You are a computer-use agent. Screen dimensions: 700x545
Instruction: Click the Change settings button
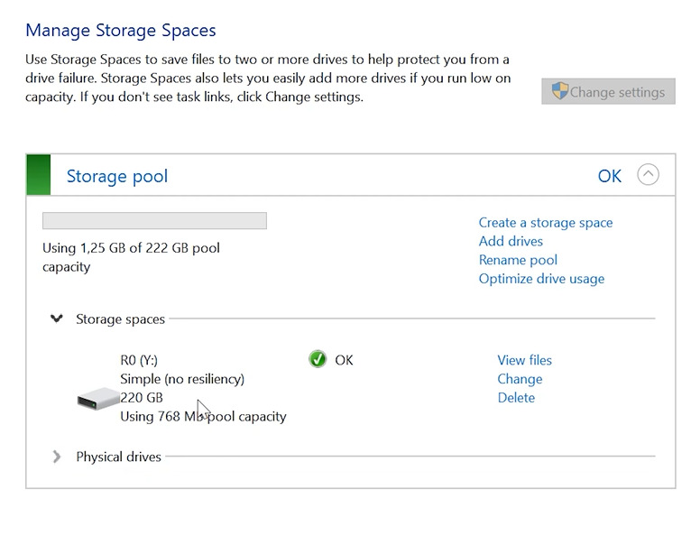click(x=608, y=91)
